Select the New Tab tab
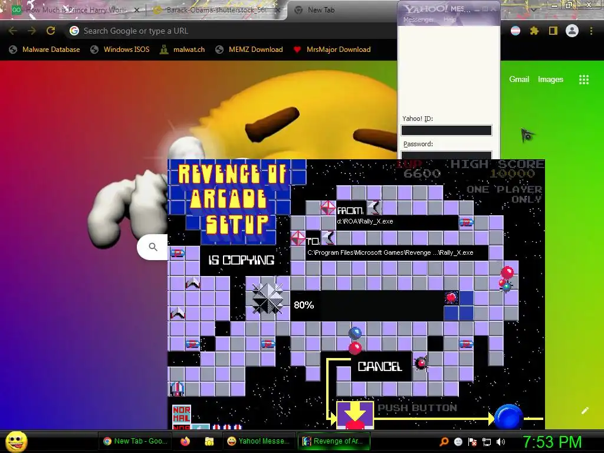 [339, 10]
